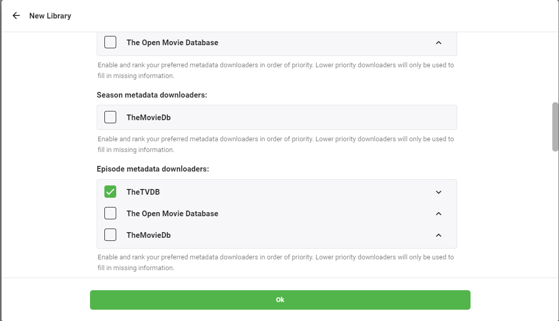
Task: Select the New Library header title
Action: [50, 15]
